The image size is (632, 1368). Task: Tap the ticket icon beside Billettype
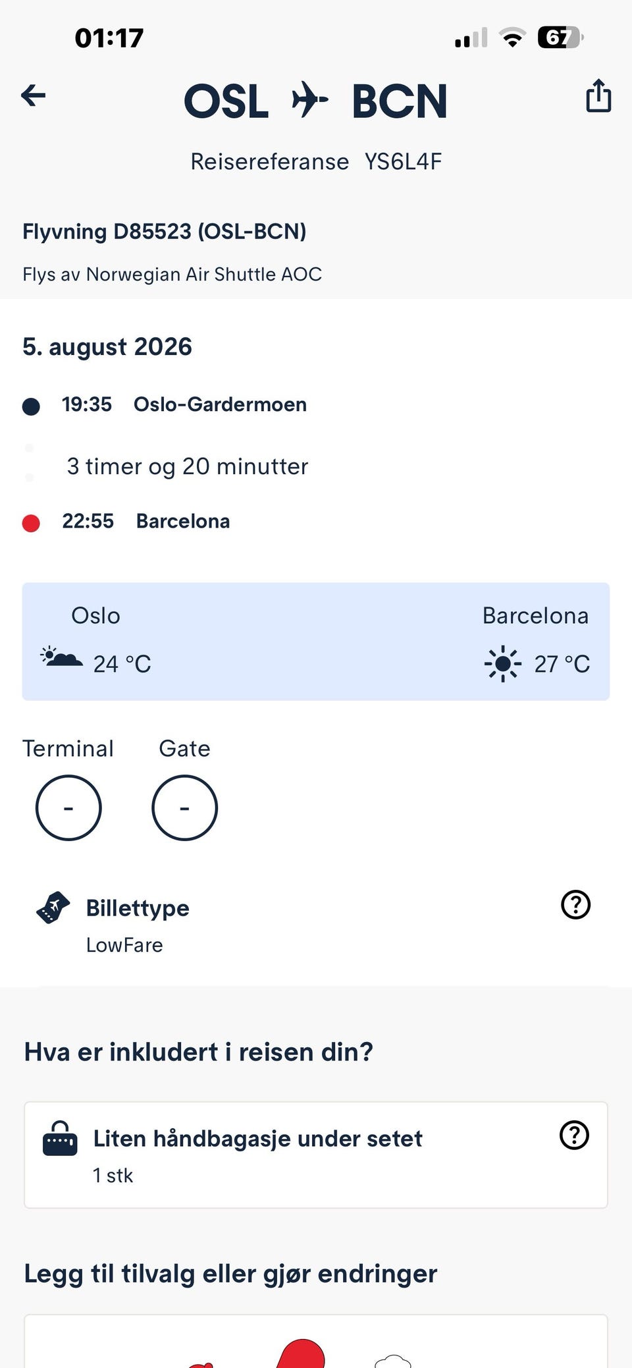click(x=53, y=908)
